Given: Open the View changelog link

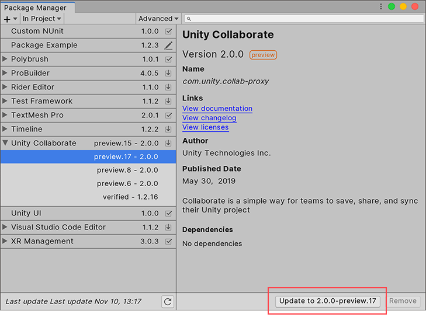Looking at the screenshot, I should coord(209,118).
